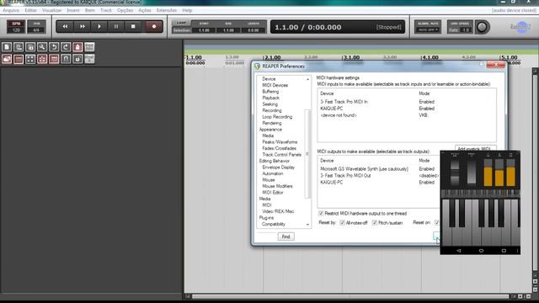The image size is (539, 303).
Task: Select Track Control Panels in preferences tree
Action: tap(281, 155)
